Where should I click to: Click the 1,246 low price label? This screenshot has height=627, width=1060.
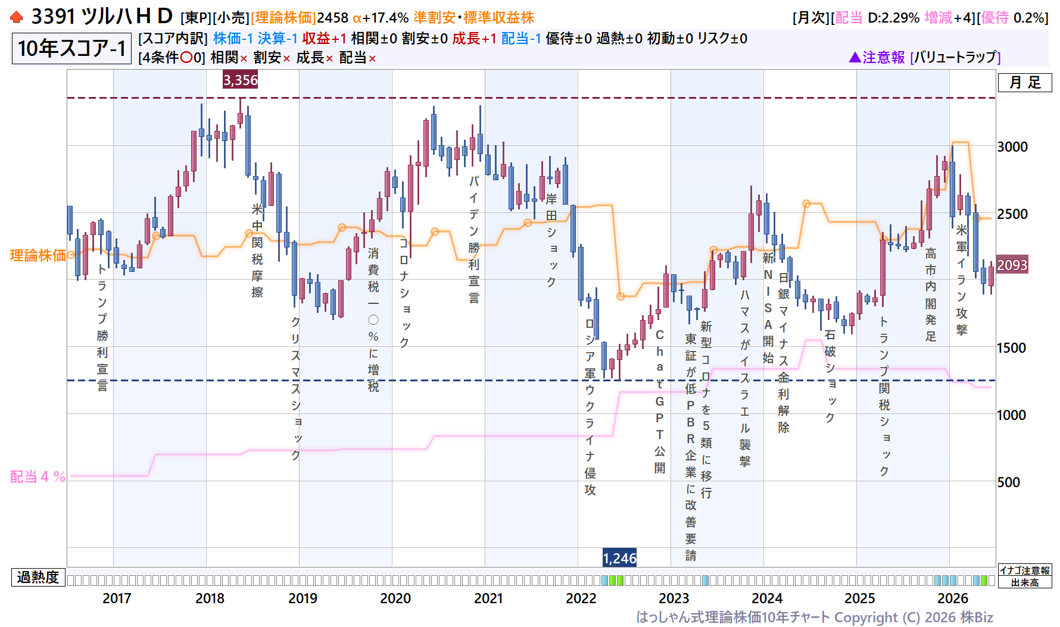point(619,558)
